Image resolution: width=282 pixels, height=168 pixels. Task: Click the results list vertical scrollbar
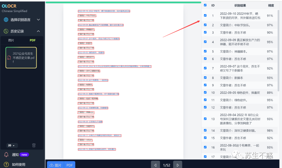click(278, 50)
